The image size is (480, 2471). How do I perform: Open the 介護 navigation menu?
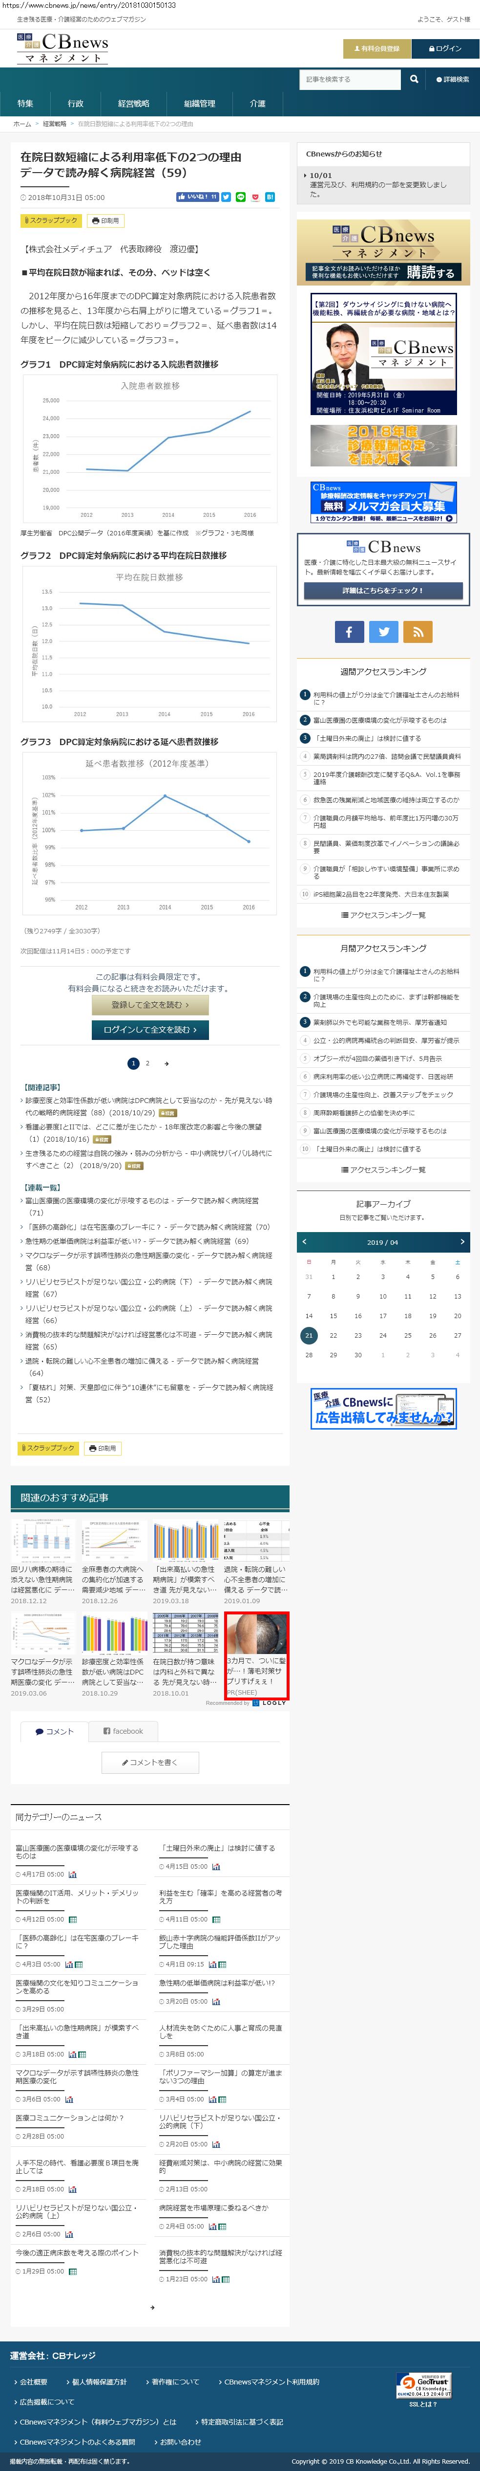point(257,104)
